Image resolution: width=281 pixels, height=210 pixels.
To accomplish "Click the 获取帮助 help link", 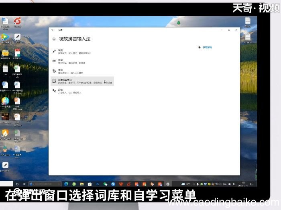I will 208,47.
